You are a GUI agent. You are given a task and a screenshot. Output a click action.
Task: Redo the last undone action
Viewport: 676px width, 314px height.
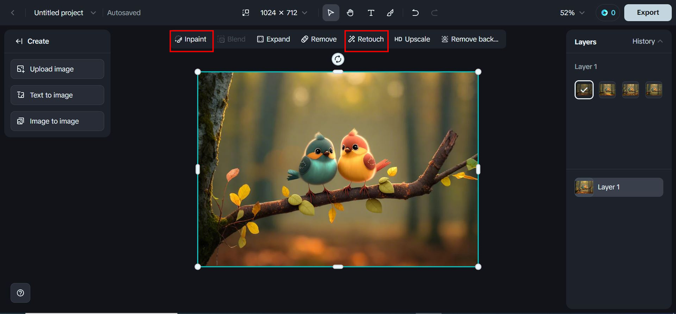pyautogui.click(x=435, y=13)
